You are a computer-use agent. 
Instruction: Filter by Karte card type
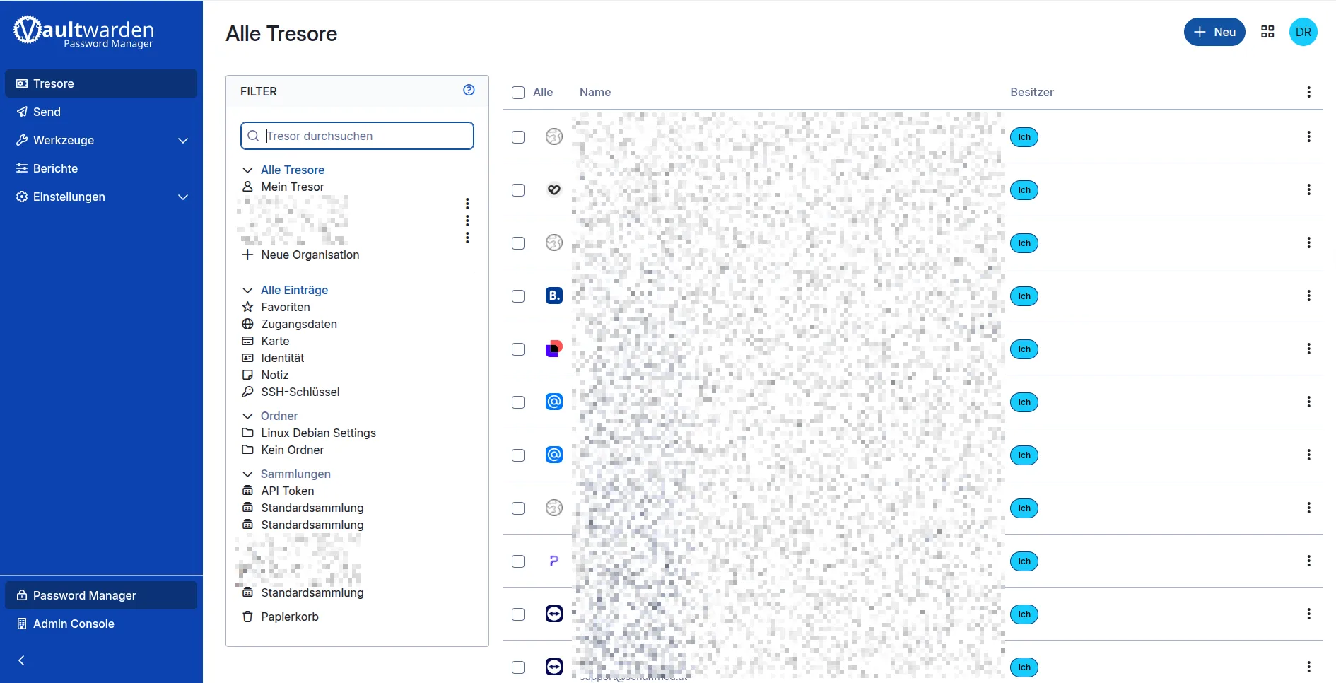click(275, 341)
